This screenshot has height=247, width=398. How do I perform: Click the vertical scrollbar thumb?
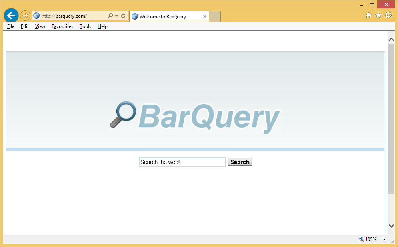(x=391, y=120)
